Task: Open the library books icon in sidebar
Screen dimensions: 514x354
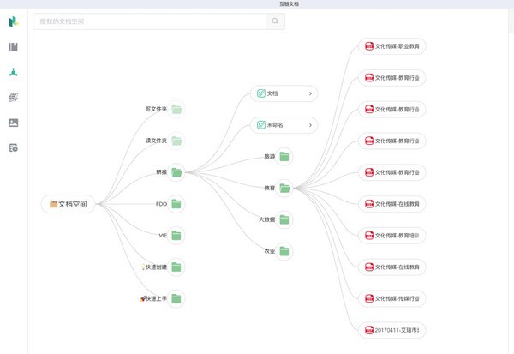Action: pos(14,47)
